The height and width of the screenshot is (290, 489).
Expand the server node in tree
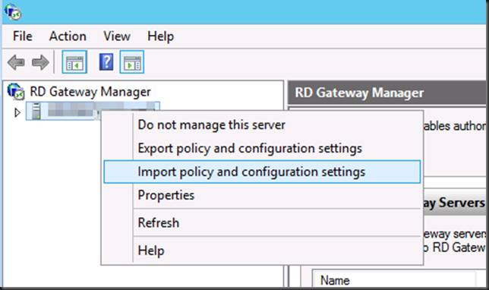(17, 112)
